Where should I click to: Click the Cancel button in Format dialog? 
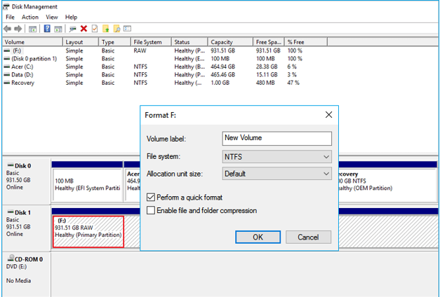point(308,237)
